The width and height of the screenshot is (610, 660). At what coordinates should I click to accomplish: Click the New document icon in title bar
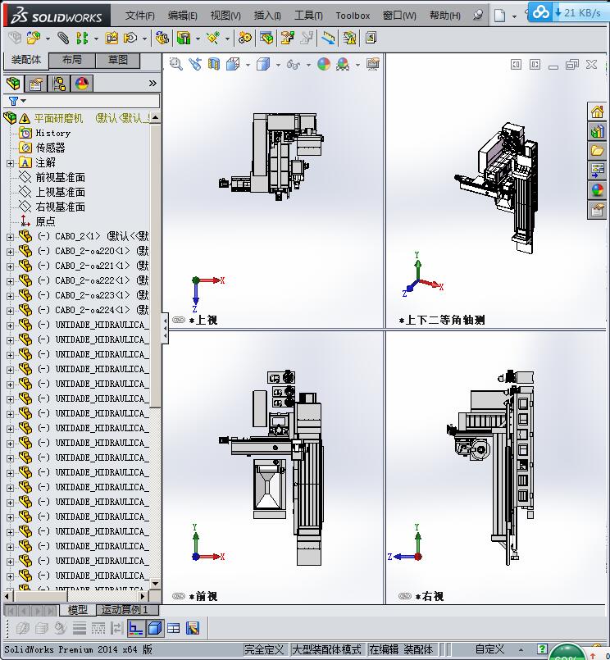499,16
